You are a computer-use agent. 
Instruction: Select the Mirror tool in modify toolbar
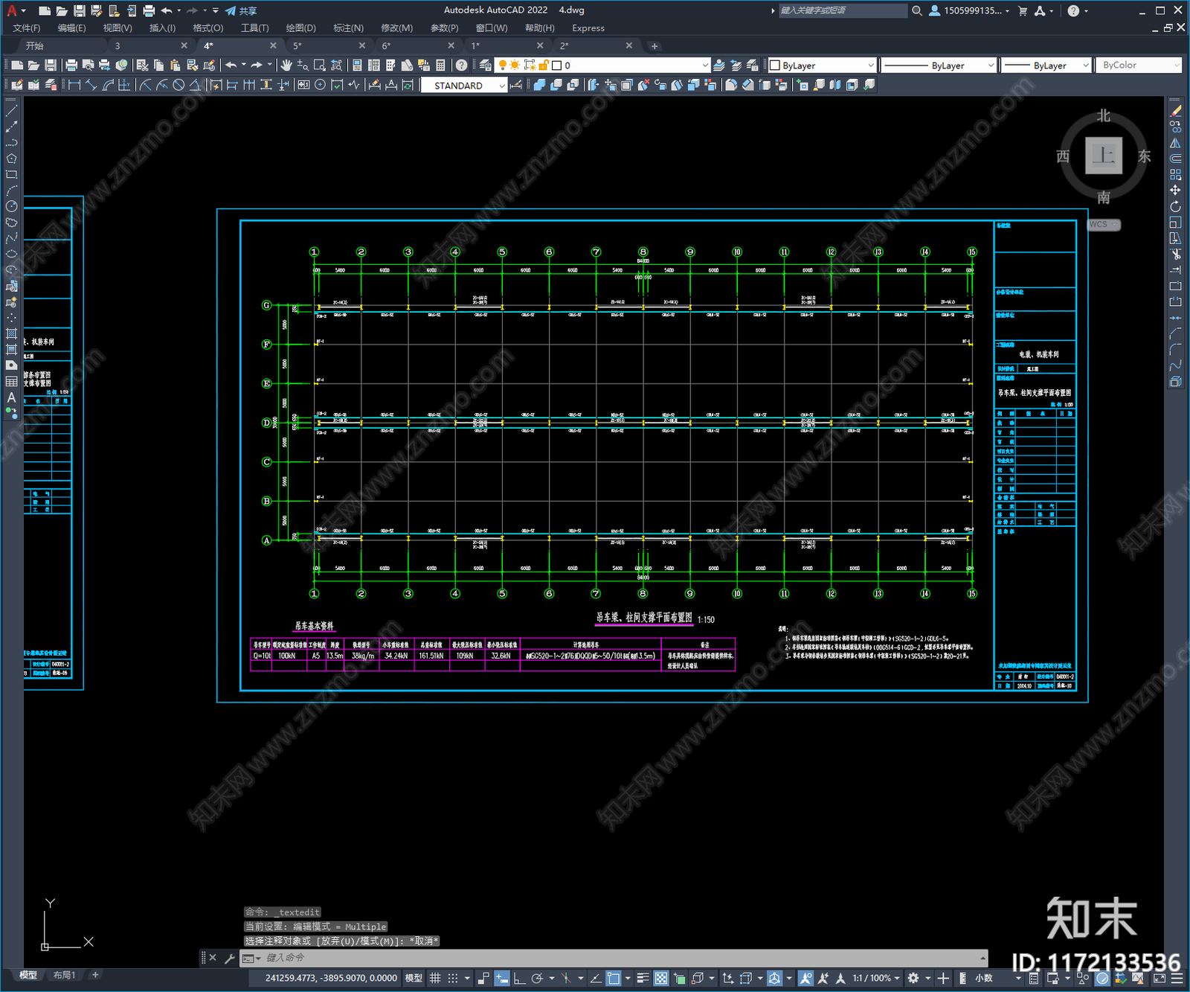[1176, 142]
